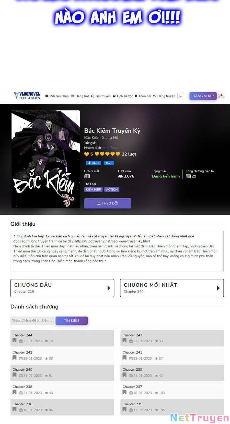Click the TÌM KIẾM search button
The height and width of the screenshot is (424, 230).
(72, 321)
